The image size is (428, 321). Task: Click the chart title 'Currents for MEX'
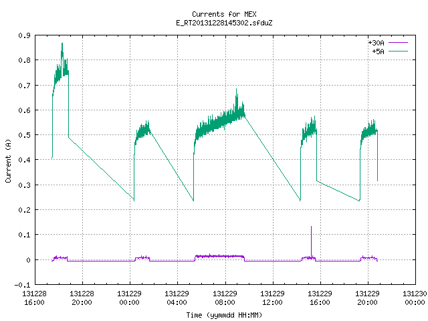[x=224, y=14]
